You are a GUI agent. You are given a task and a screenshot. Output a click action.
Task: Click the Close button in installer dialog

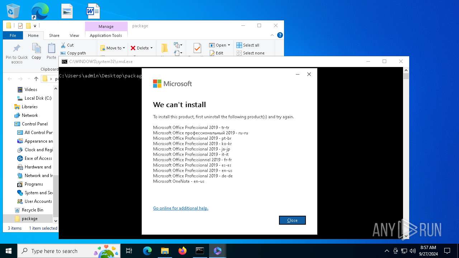tap(292, 220)
